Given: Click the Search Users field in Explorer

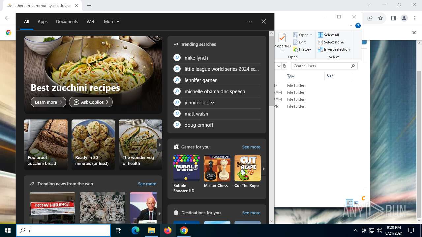Looking at the screenshot, I should (324, 66).
